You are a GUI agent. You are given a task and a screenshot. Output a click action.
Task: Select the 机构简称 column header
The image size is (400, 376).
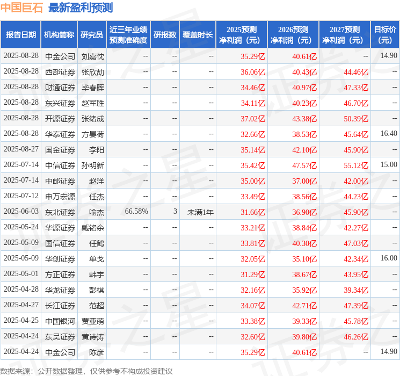[x=59, y=35]
